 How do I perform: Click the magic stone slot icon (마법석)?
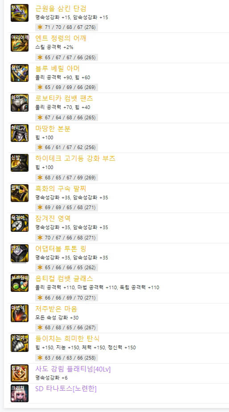(20, 313)
